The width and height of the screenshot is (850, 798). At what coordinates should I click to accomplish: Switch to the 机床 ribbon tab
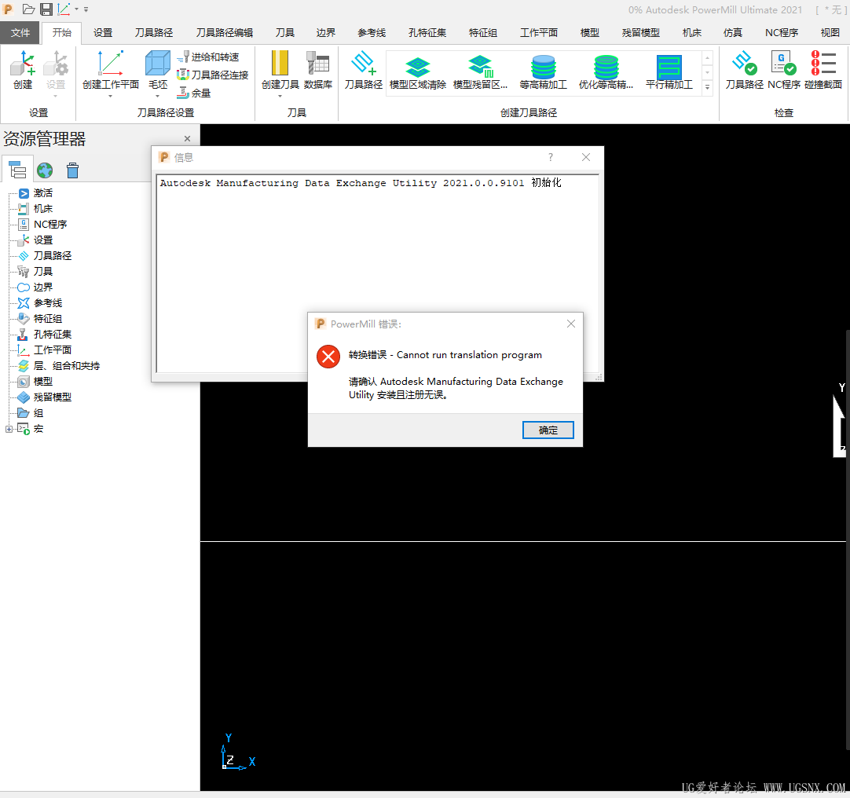692,32
